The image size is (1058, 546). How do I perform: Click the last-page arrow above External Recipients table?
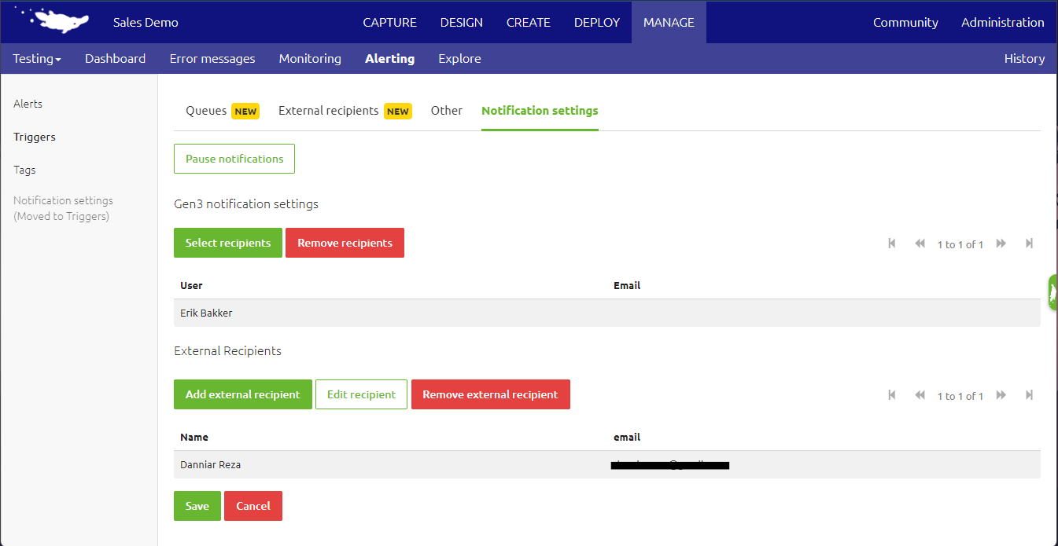(x=1029, y=395)
